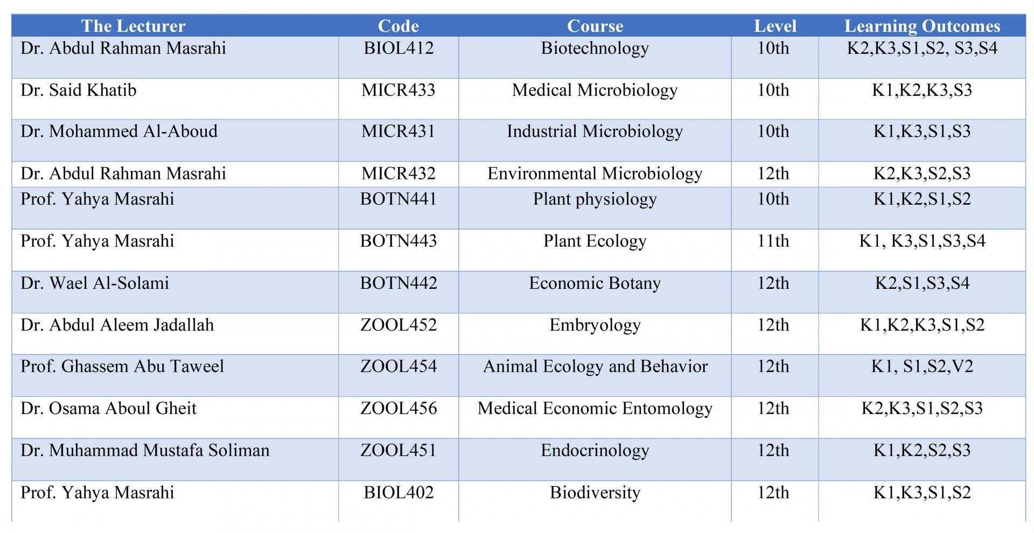The image size is (1034, 533).
Task: Click the BOTN441 code cell
Action: 398,199
